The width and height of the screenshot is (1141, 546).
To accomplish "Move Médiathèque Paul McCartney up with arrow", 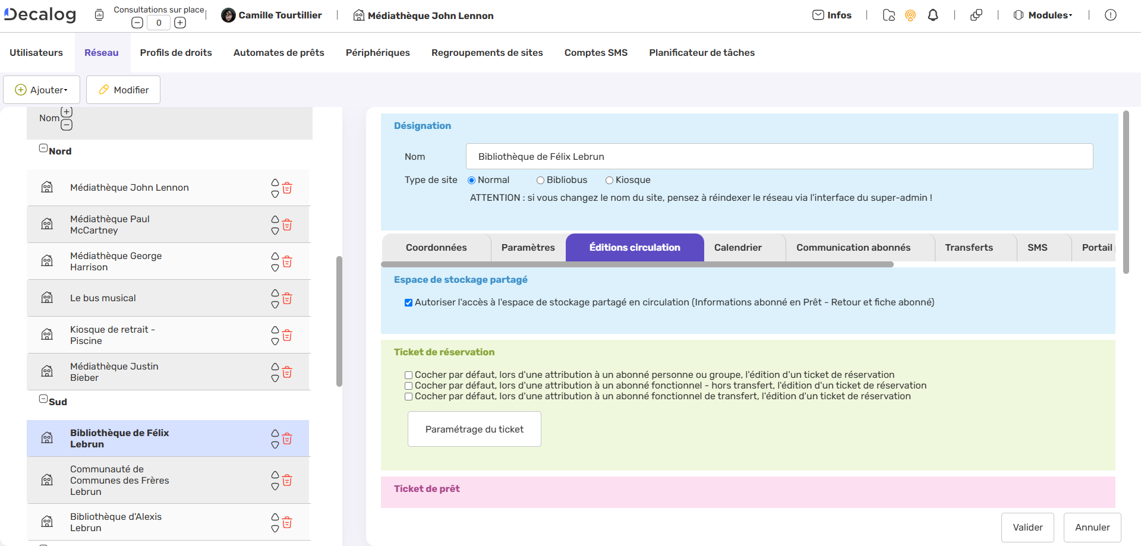I will (x=275, y=219).
